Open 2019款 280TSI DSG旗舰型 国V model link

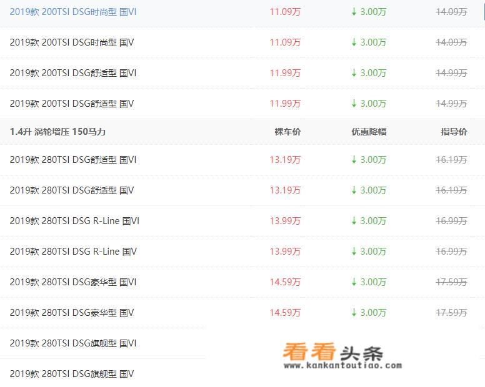coord(72,374)
